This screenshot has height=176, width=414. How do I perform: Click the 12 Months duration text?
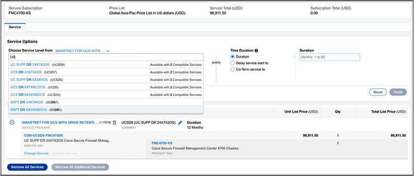tap(195, 127)
